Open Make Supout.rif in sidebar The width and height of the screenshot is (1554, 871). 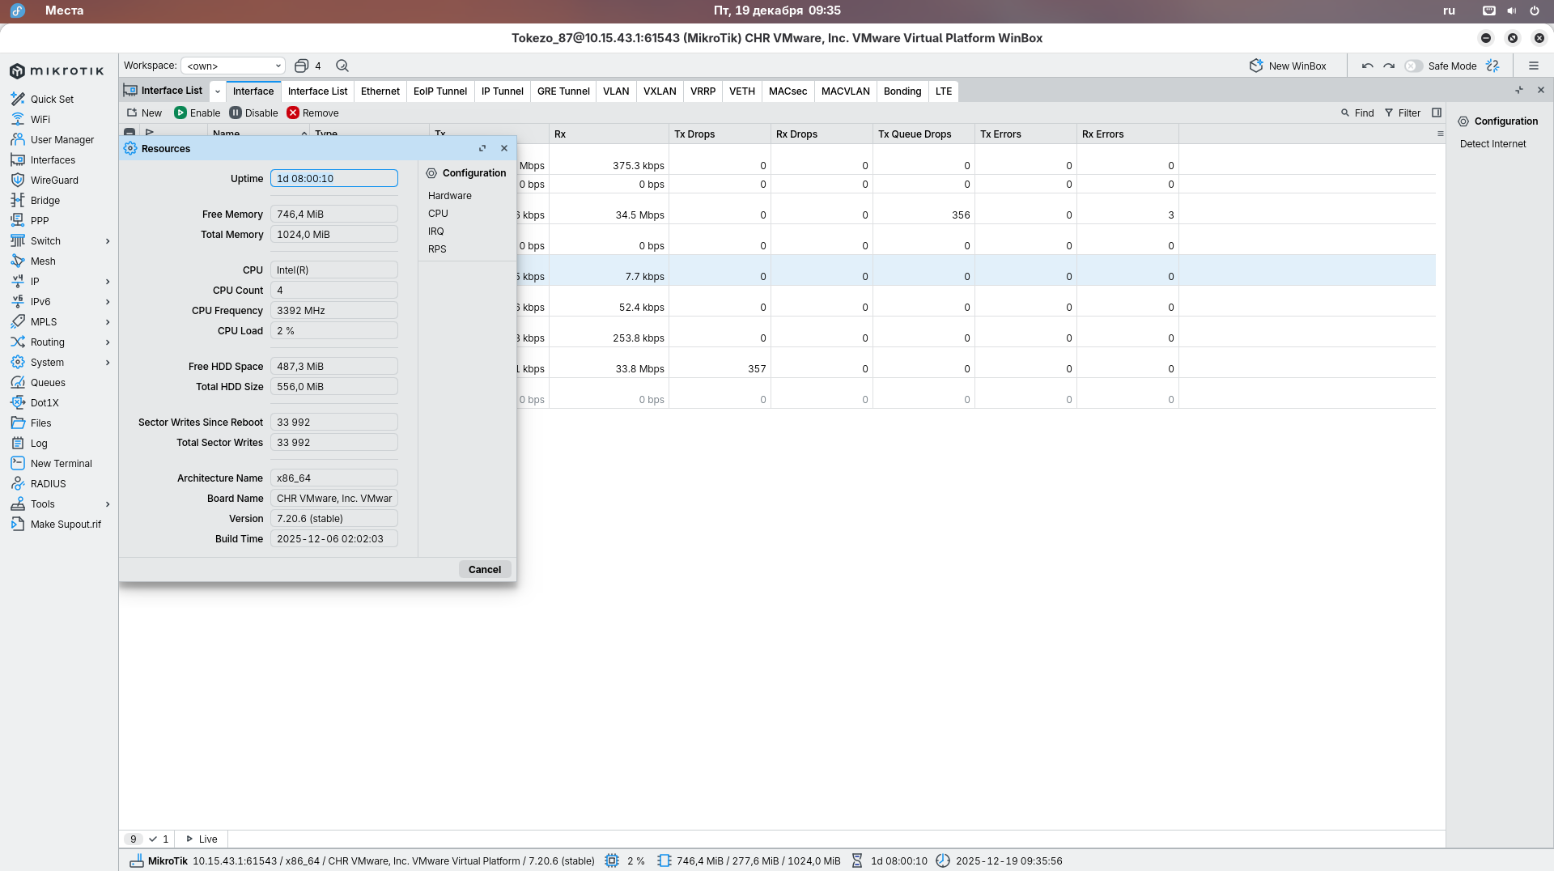66,524
